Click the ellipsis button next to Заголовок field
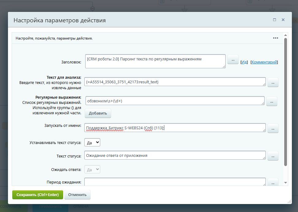 pyautogui.click(x=233, y=60)
